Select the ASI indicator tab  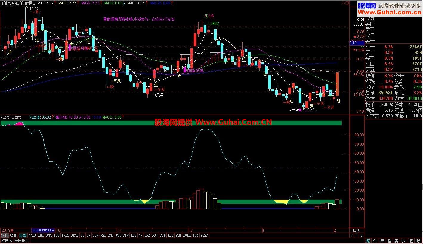[103, 235]
